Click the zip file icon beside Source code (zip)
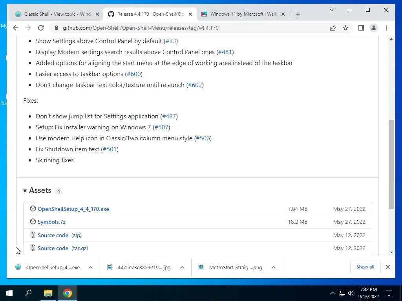This screenshot has width=402, height=301. point(33,235)
